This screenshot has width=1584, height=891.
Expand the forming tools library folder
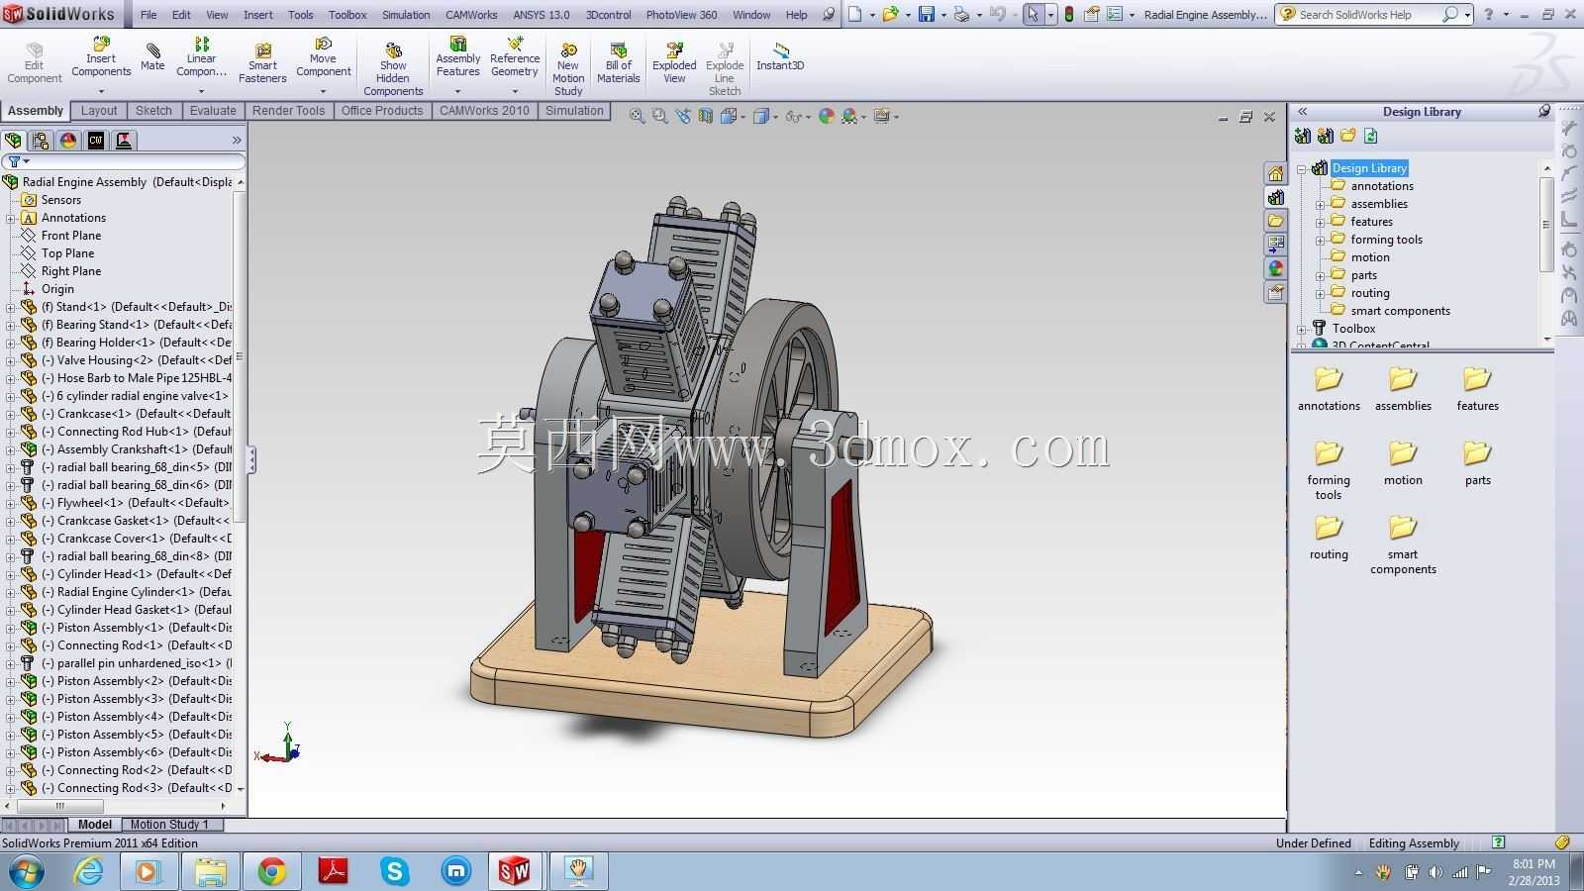click(1320, 240)
